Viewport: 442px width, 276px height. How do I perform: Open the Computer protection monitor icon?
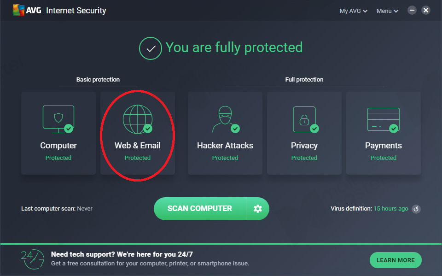click(x=58, y=119)
